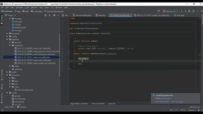Open ModelCar.php in the Project tree
The width and height of the screenshot is (203, 114).
coord(19,28)
